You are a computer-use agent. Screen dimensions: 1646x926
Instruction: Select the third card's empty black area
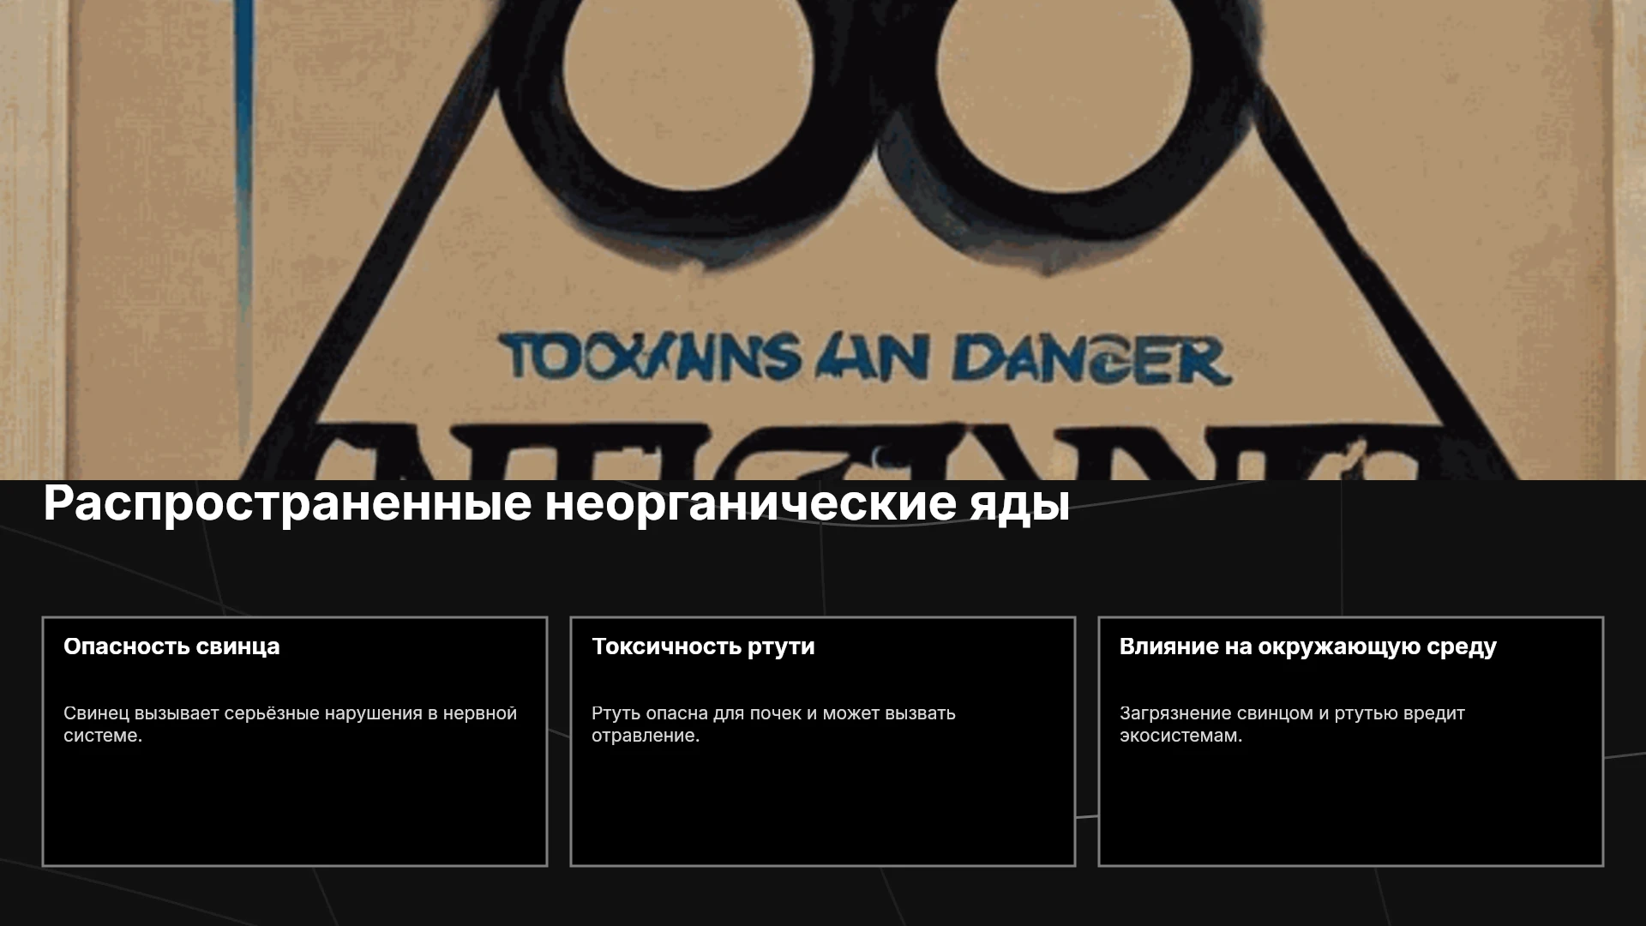pos(1351,806)
